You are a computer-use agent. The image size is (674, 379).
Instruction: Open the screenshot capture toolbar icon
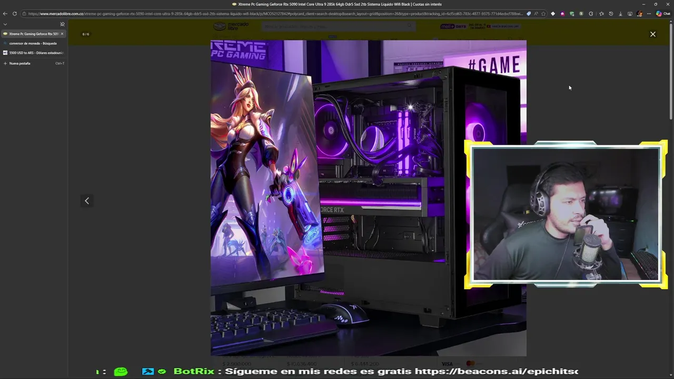(x=630, y=14)
